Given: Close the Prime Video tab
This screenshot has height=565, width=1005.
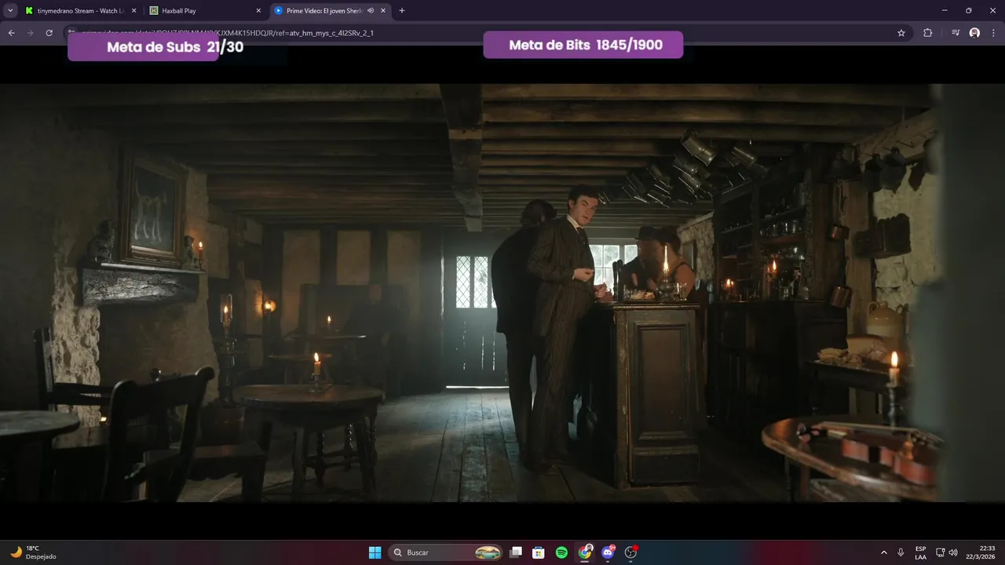Looking at the screenshot, I should 383,11.
